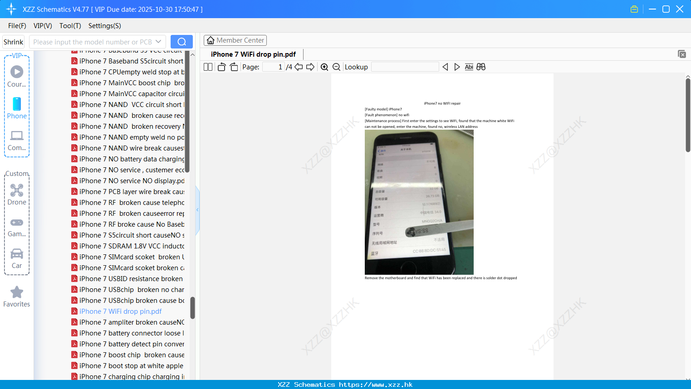Viewport: 691px width, 389px height.
Task: Click the yellow VIP icon in title bar
Action: [x=634, y=9]
